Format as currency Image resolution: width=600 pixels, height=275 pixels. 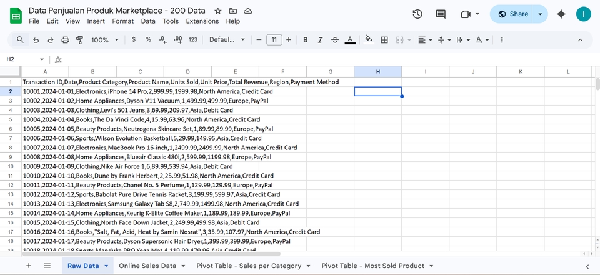pyautogui.click(x=134, y=40)
